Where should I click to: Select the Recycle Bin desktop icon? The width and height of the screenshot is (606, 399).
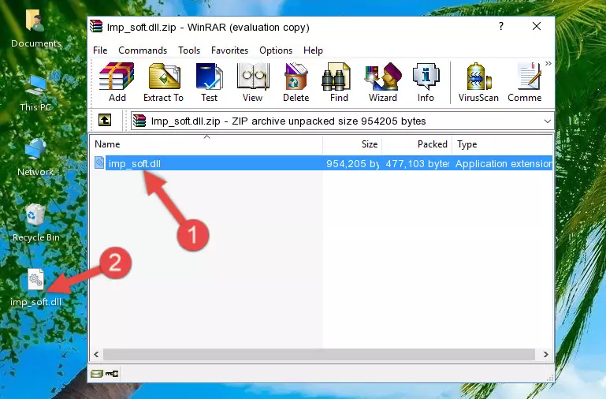point(35,223)
